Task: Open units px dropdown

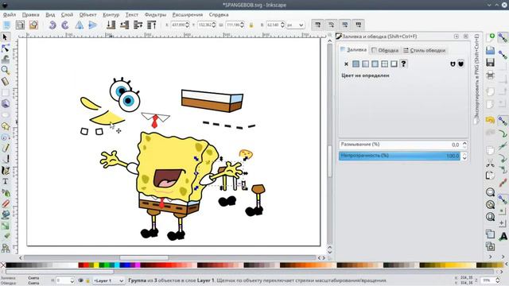Action: [295, 25]
